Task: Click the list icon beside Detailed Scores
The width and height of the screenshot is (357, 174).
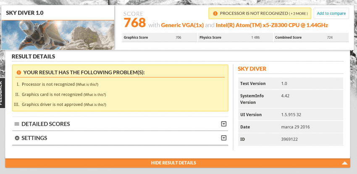Action: click(17, 124)
